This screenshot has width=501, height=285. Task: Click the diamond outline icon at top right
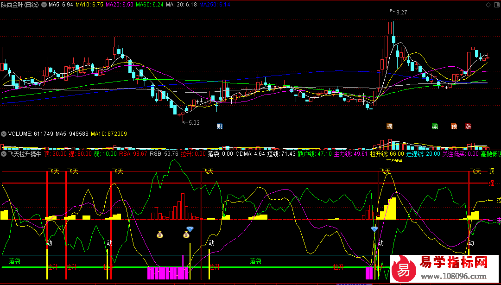tap(488, 4)
